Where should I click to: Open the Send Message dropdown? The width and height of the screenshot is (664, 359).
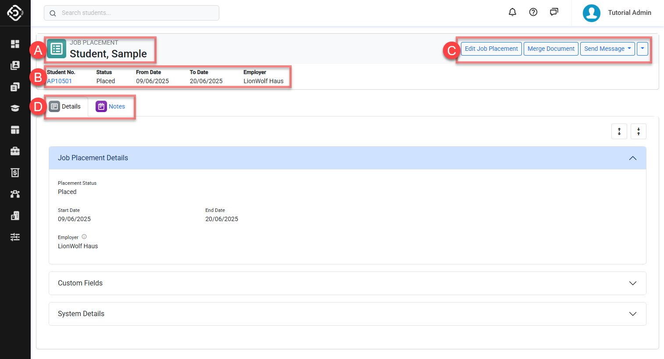[x=607, y=49]
